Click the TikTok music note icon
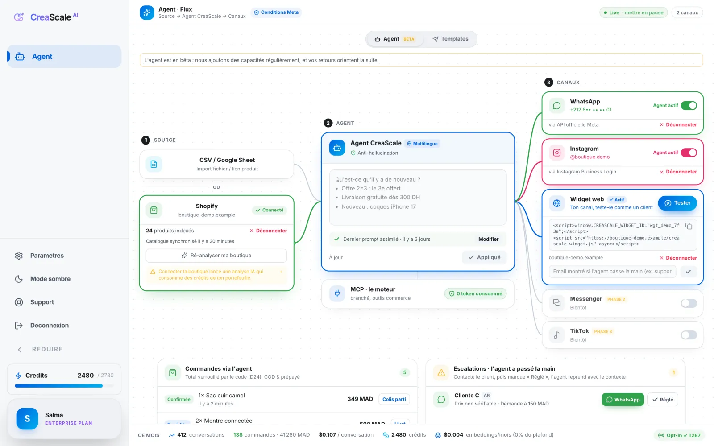This screenshot has height=446, width=714. (556, 335)
